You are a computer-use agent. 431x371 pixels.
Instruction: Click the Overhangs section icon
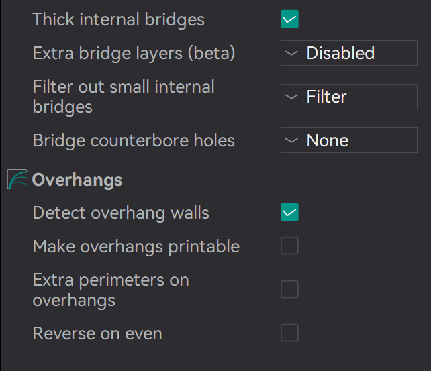point(17,180)
